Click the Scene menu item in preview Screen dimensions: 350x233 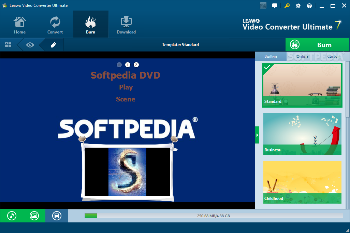click(126, 99)
